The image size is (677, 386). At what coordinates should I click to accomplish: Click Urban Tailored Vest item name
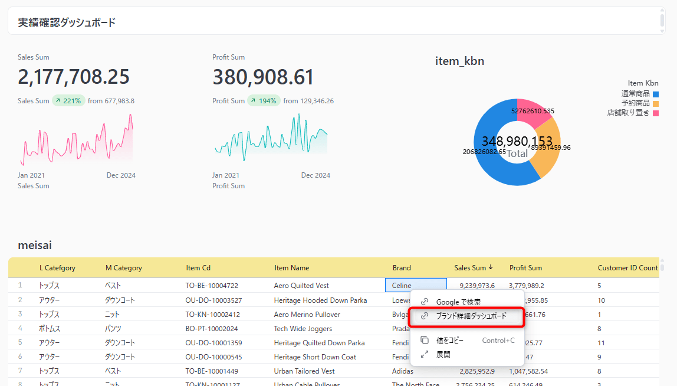[304, 371]
